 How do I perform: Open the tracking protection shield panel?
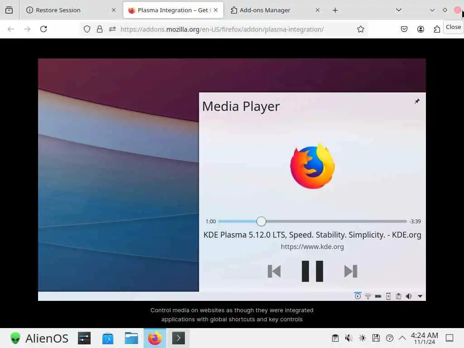tap(87, 29)
